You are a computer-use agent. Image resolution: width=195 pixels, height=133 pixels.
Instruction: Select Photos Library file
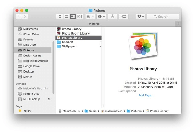click(79, 38)
